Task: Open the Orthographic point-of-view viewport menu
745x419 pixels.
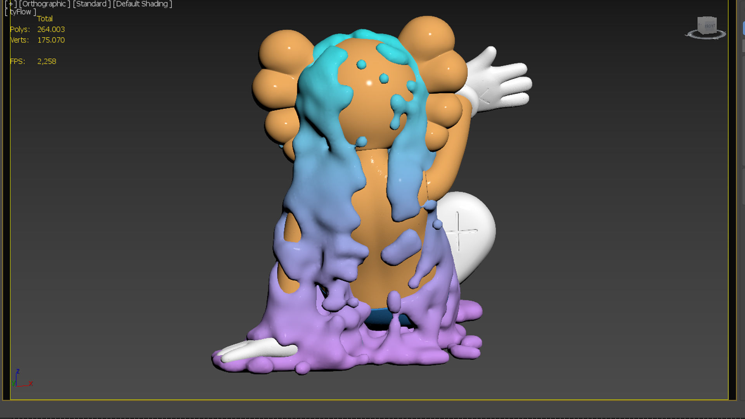Action: pos(45,4)
